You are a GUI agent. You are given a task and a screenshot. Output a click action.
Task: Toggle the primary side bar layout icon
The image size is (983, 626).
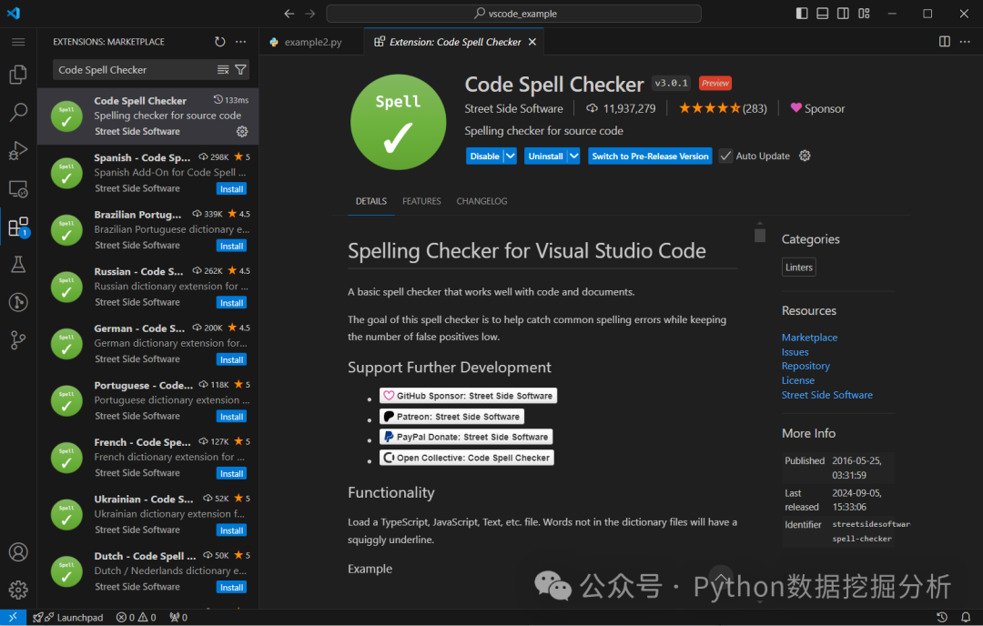coord(802,13)
